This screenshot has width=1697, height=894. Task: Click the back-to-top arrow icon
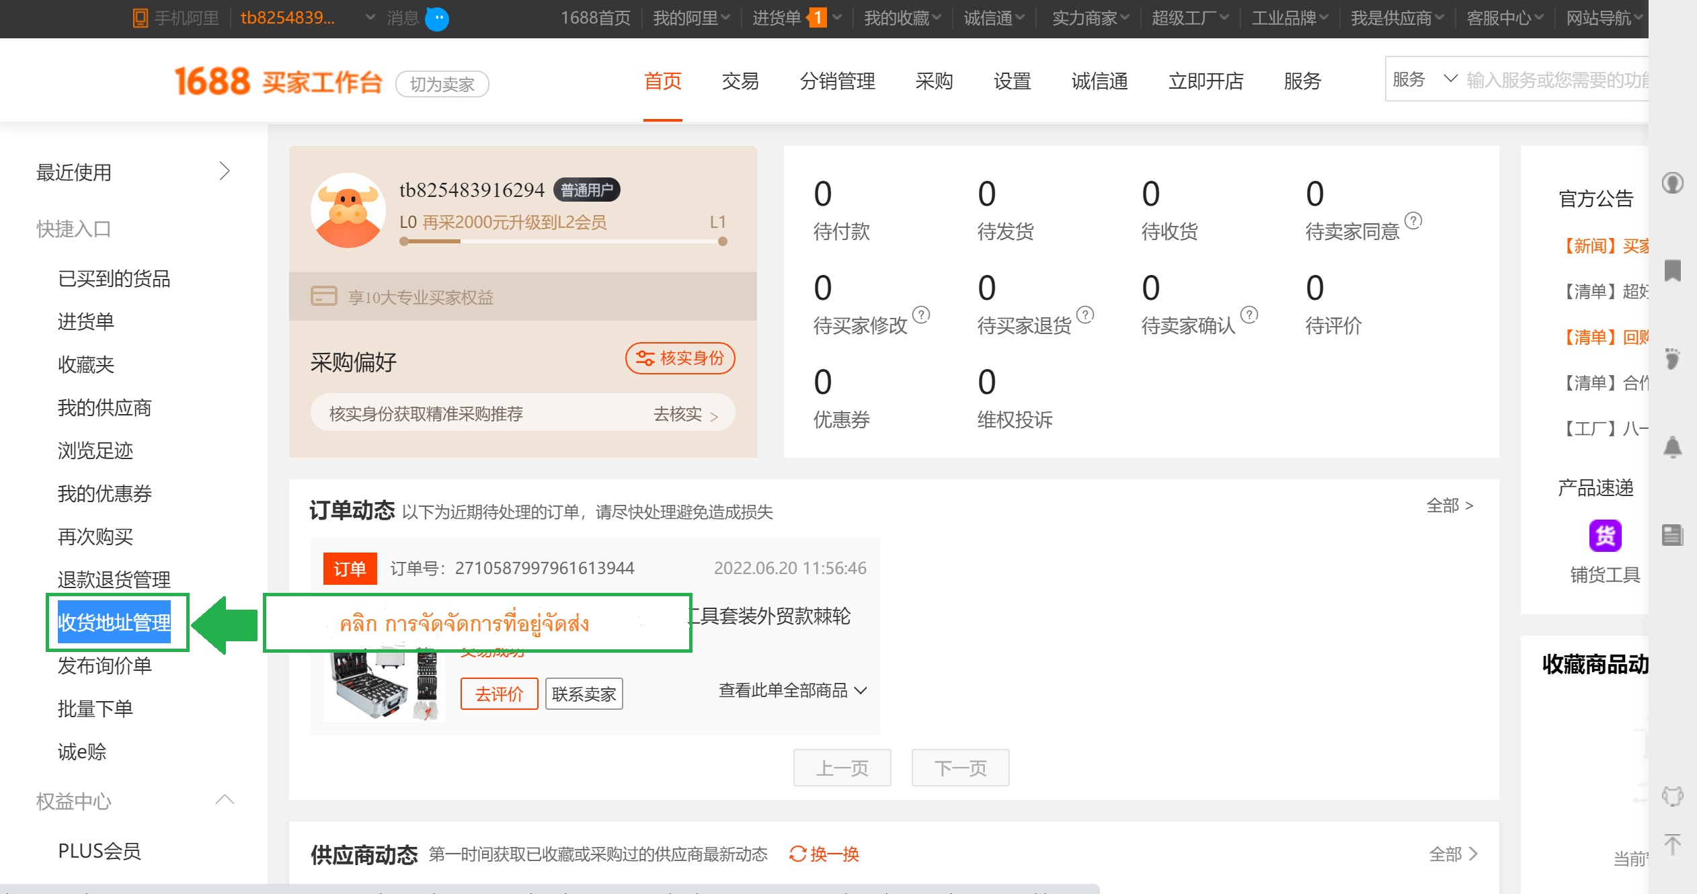click(1673, 844)
